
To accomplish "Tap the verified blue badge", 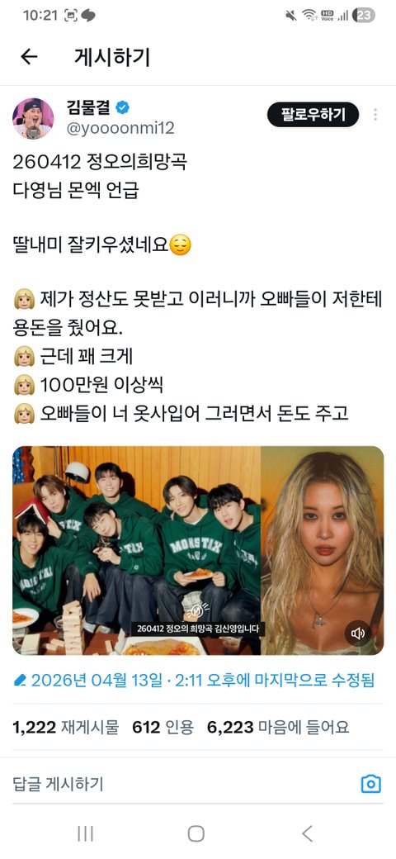I will point(123,107).
